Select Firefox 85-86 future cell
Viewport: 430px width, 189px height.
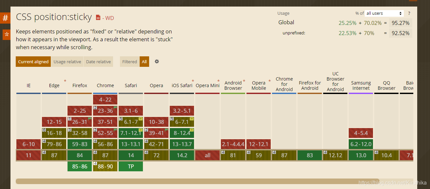click(80, 166)
